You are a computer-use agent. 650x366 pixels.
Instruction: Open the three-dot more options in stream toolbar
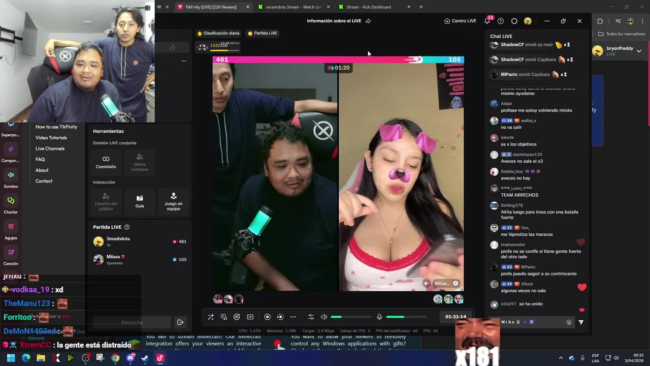tap(293, 317)
